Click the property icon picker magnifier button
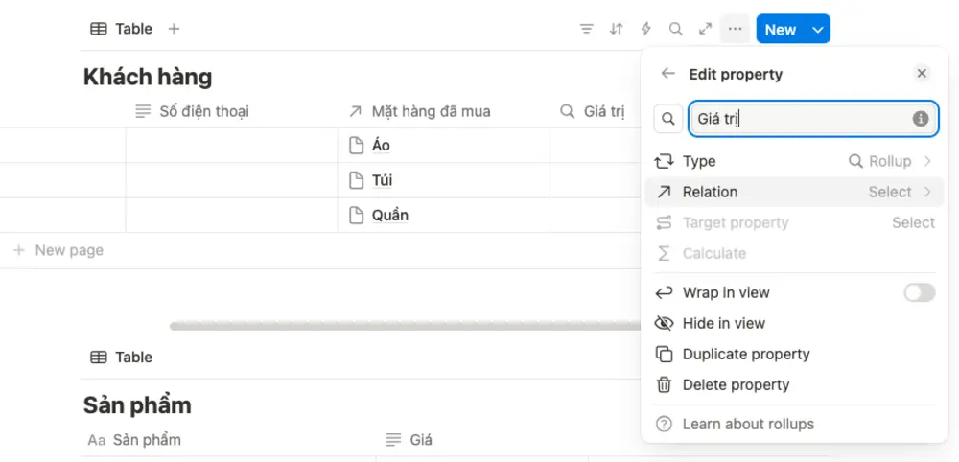This screenshot has height=462, width=959. [668, 119]
